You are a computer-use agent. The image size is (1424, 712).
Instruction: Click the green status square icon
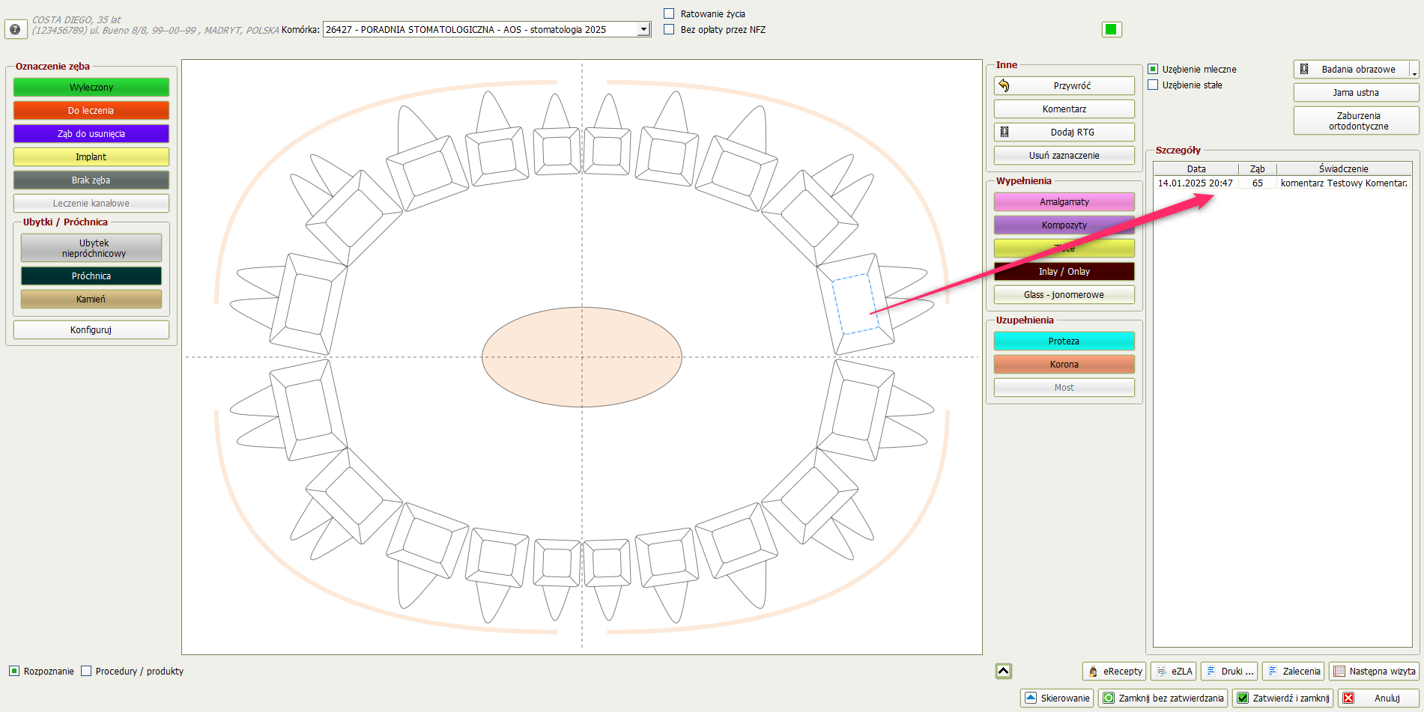(1111, 29)
